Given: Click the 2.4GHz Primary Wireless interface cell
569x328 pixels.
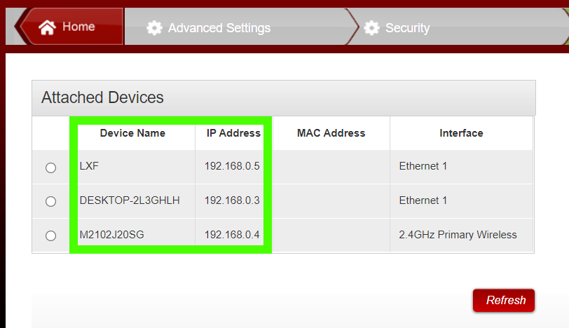Looking at the screenshot, I should pyautogui.click(x=458, y=235).
